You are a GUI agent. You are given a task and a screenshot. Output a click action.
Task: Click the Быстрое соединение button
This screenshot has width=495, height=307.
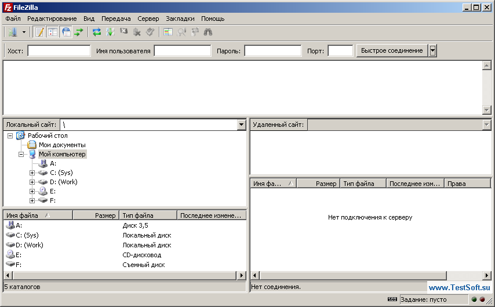pyautogui.click(x=392, y=50)
